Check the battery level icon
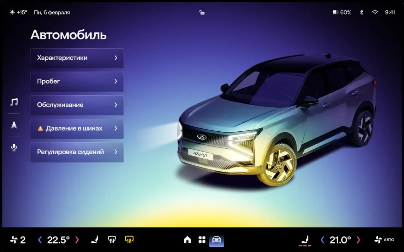 [336, 12]
